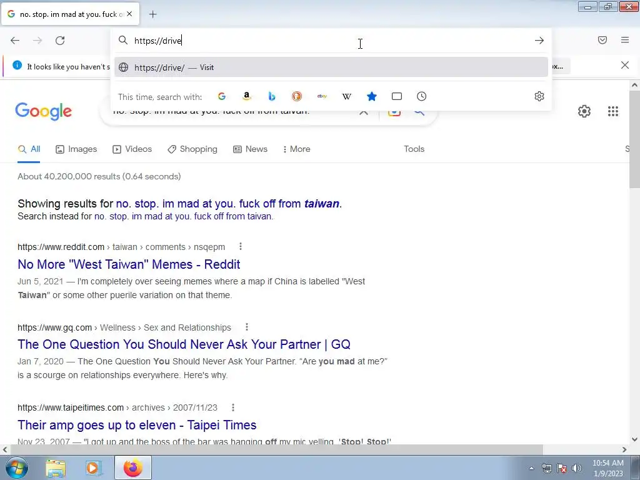This screenshot has width=640, height=480.
Task: Open Google quick settings gear
Action: pos(584,111)
